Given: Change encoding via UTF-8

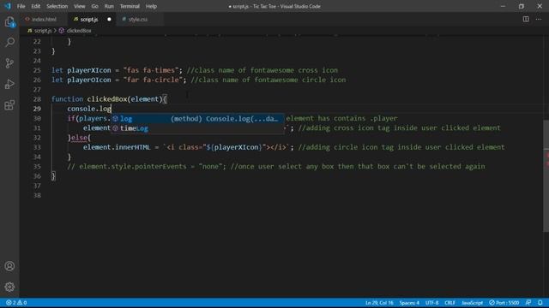Looking at the screenshot, I should coord(431,303).
